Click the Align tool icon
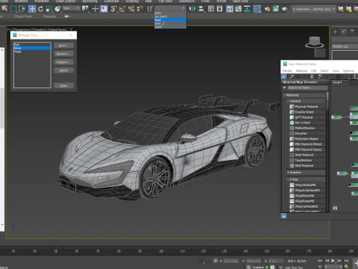 (201, 9)
